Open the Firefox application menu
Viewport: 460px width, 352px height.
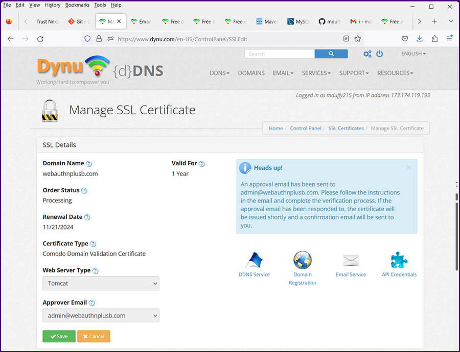449,39
